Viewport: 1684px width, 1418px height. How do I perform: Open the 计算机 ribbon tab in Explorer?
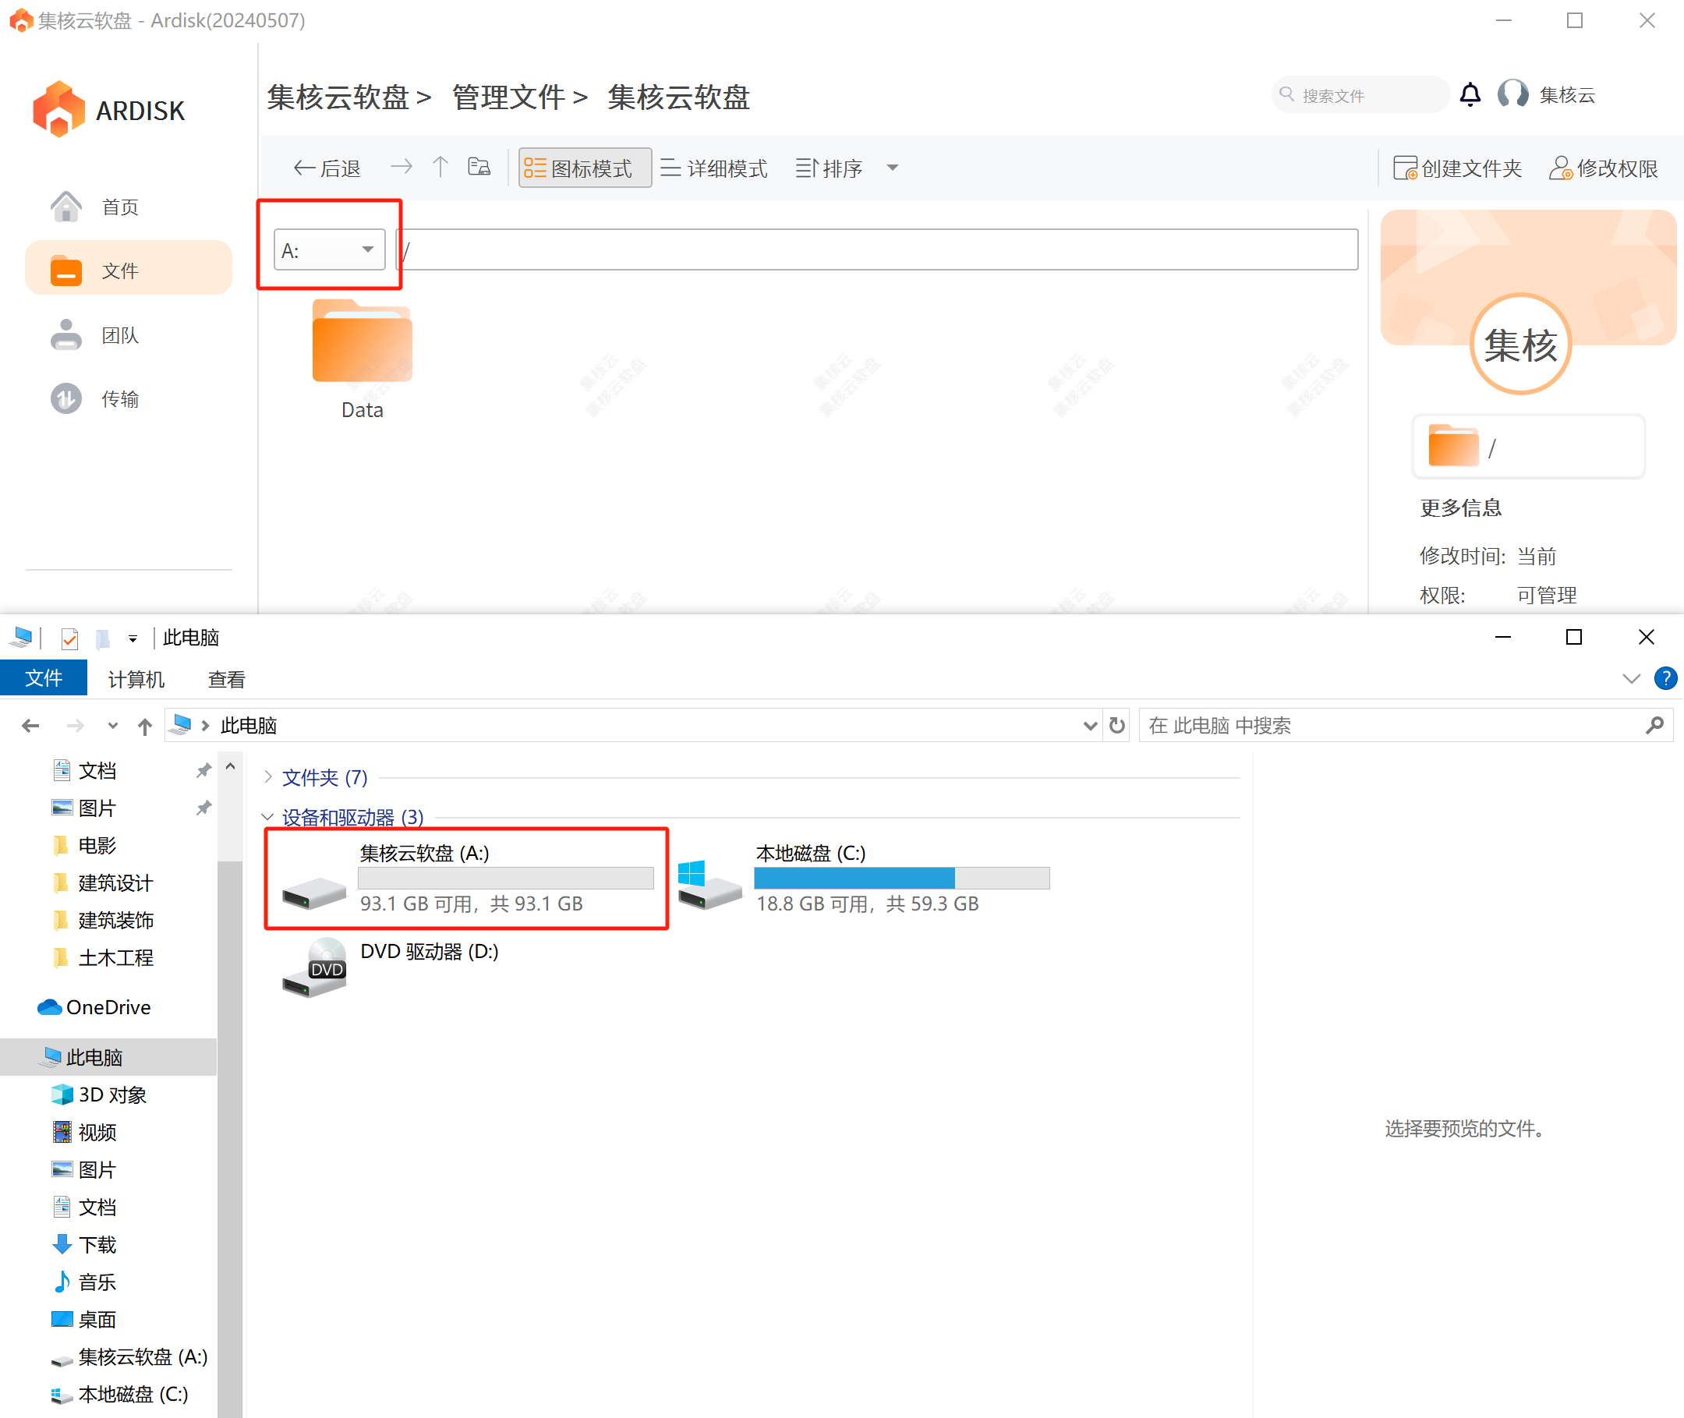pyautogui.click(x=136, y=679)
